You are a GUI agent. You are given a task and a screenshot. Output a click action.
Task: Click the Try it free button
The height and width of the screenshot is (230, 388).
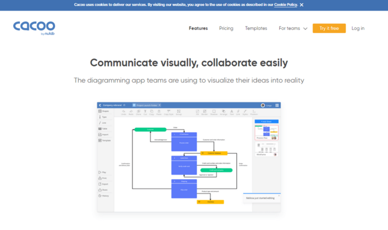[x=329, y=28]
